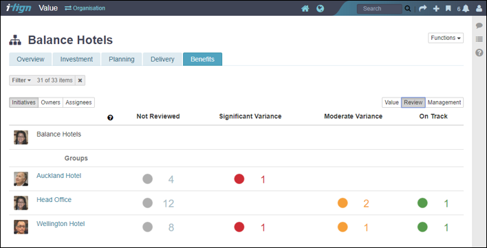Open the Functions dropdown
487x248 pixels.
tap(446, 38)
